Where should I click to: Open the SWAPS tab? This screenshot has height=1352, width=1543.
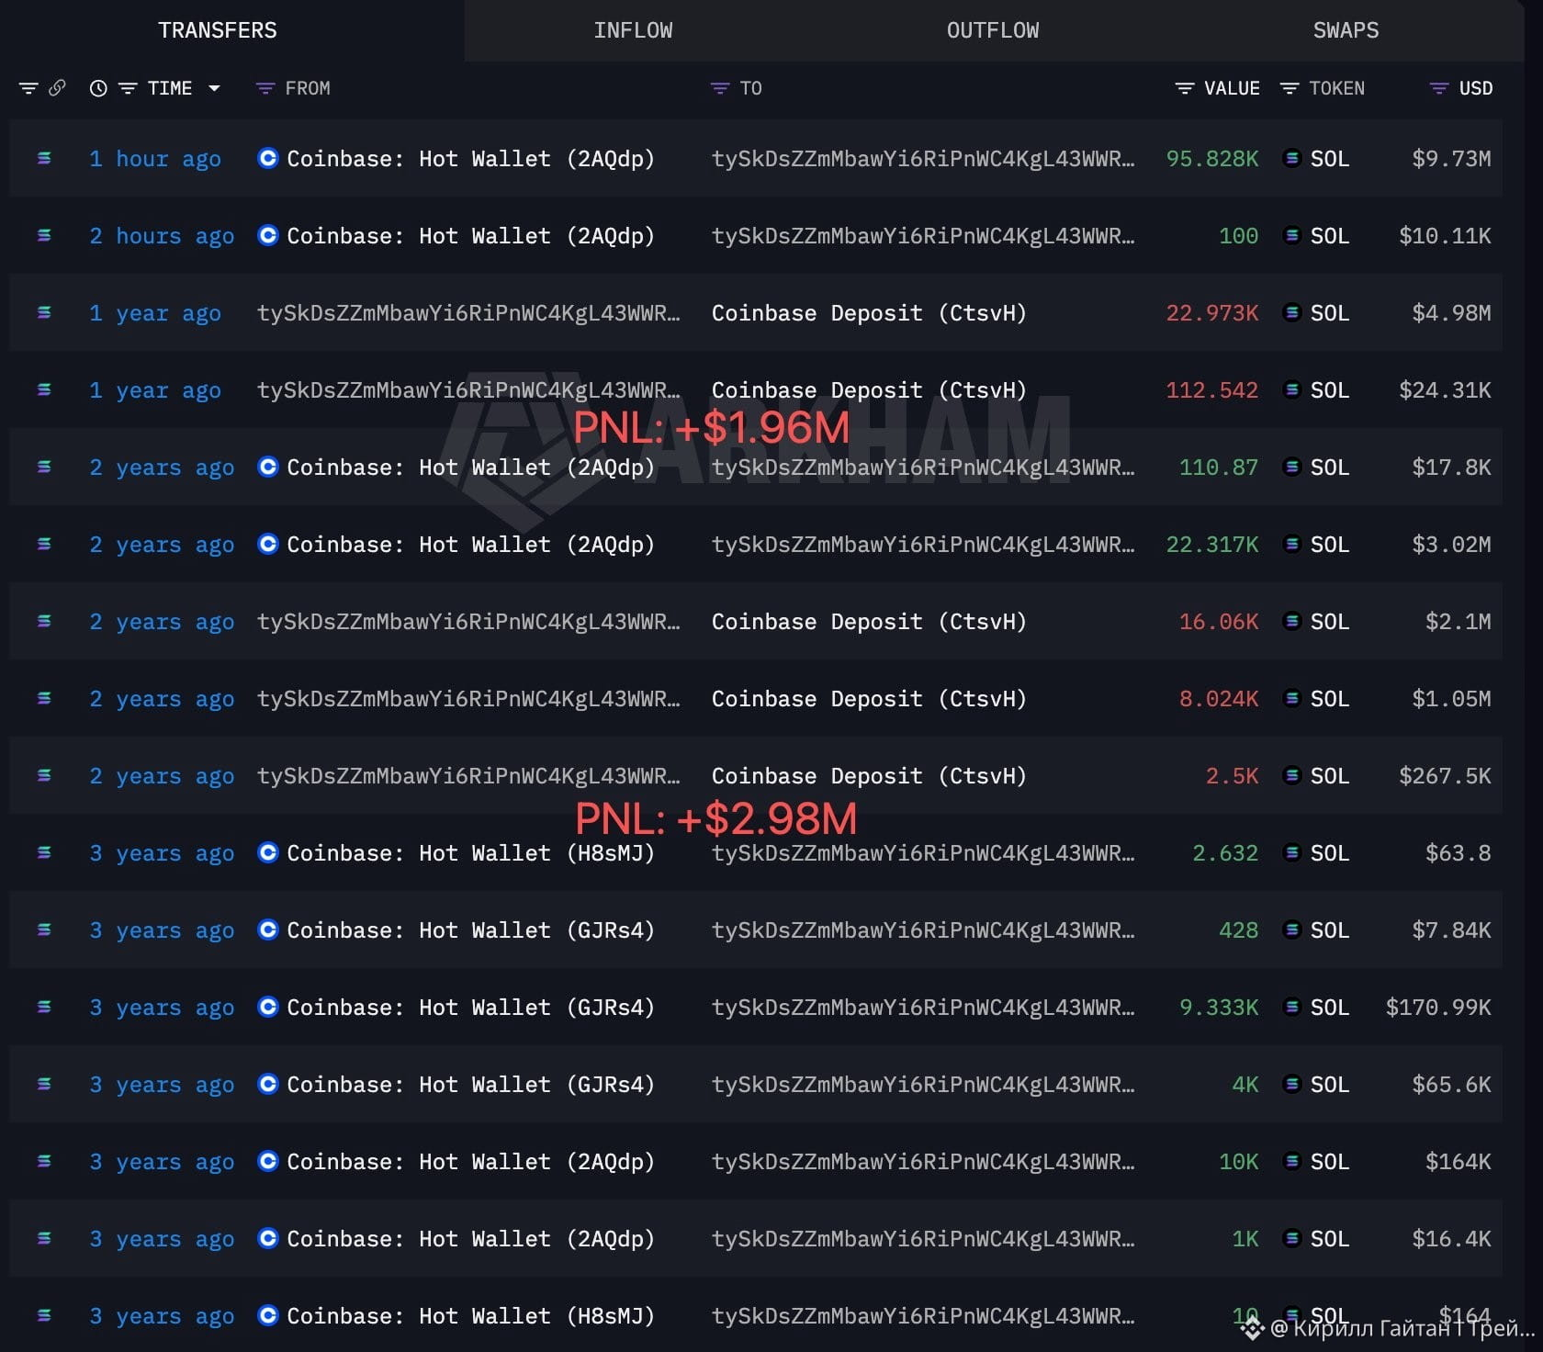(x=1346, y=30)
